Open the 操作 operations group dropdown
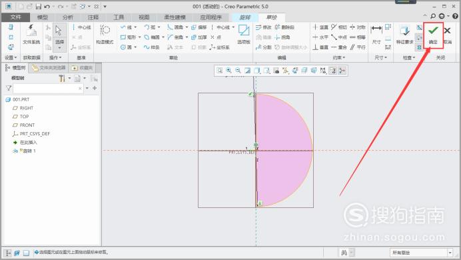Image resolution: width=461 pixels, height=260 pixels. point(55,57)
